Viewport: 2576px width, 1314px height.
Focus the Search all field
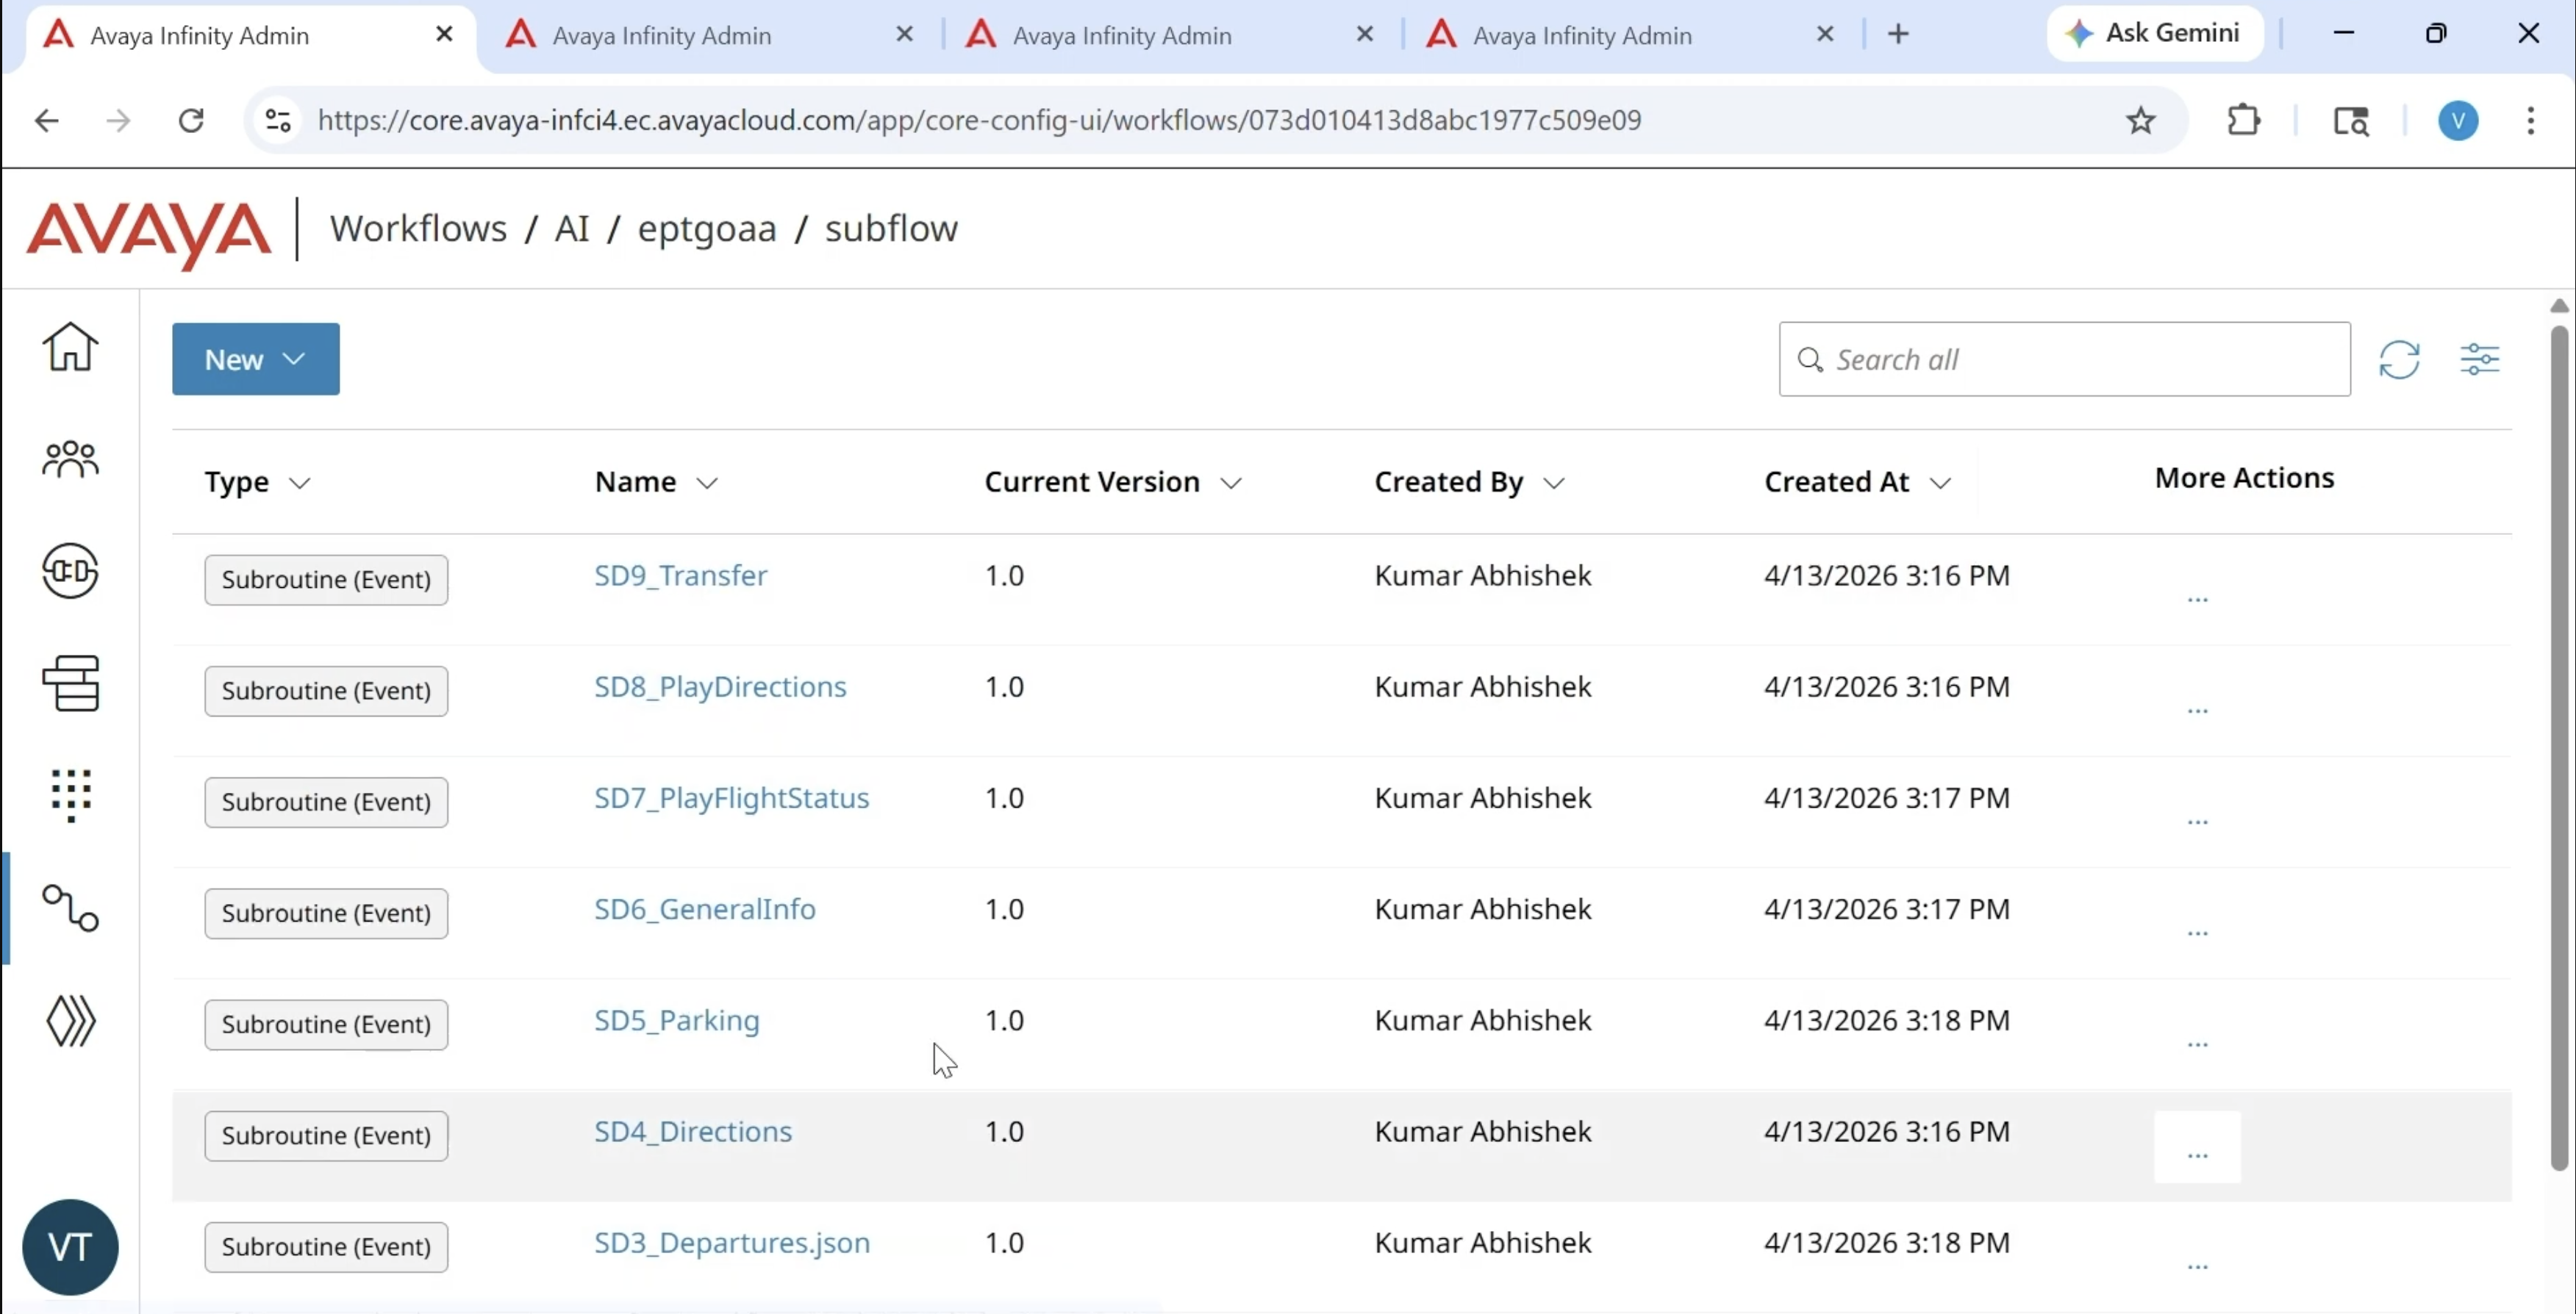point(2064,359)
